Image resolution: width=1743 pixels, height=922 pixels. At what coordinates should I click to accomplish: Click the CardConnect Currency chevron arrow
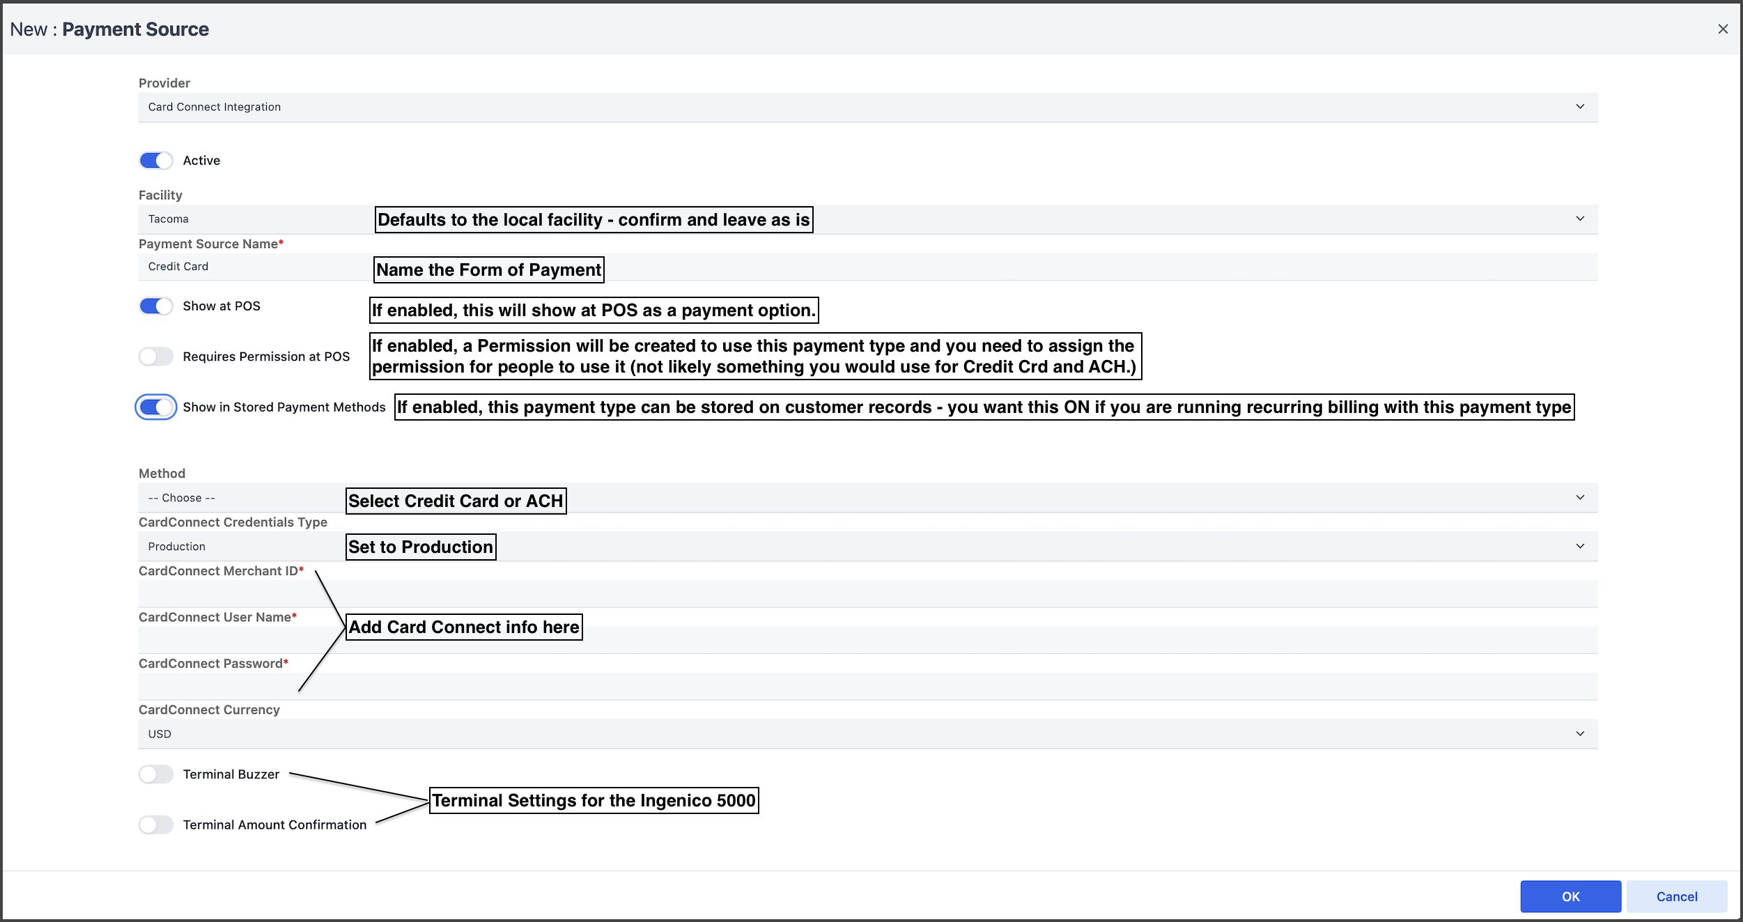(1580, 733)
